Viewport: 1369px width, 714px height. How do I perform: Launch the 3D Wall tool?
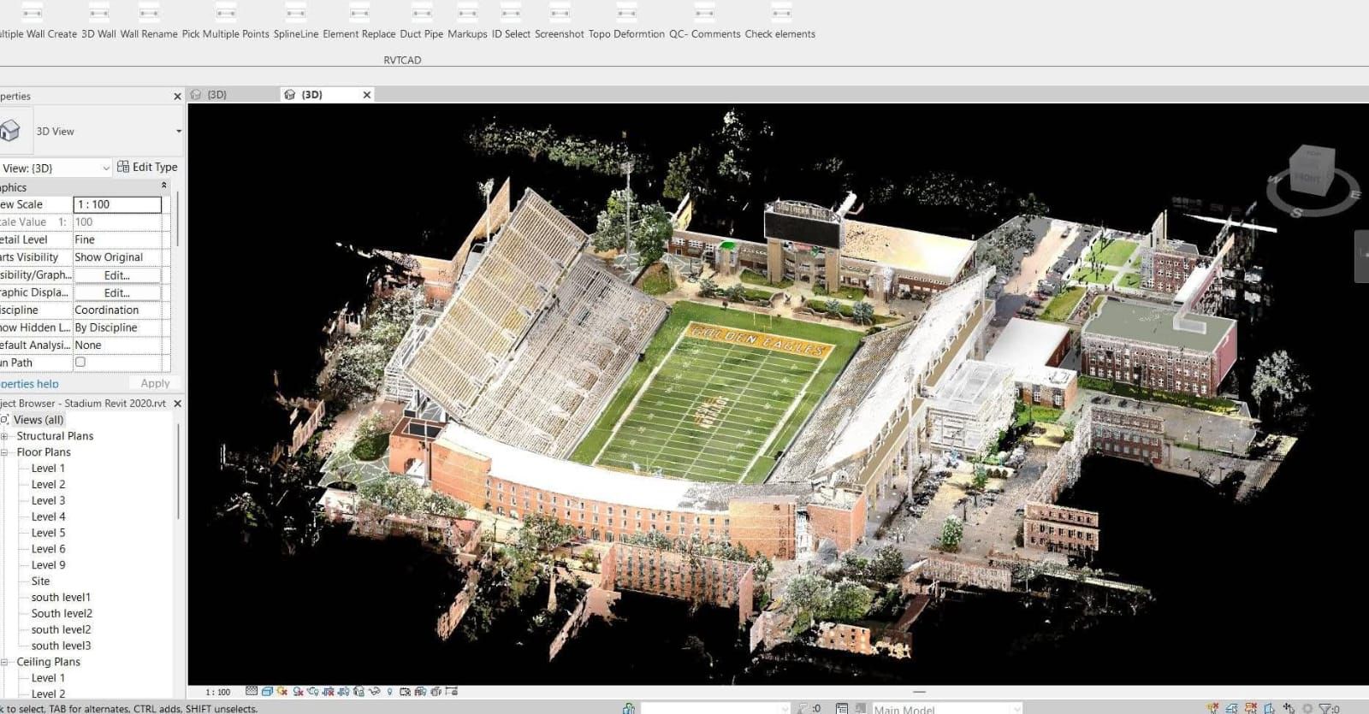(x=98, y=23)
